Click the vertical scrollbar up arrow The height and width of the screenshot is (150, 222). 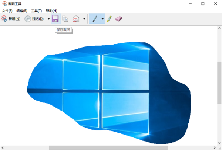(x=219, y=28)
